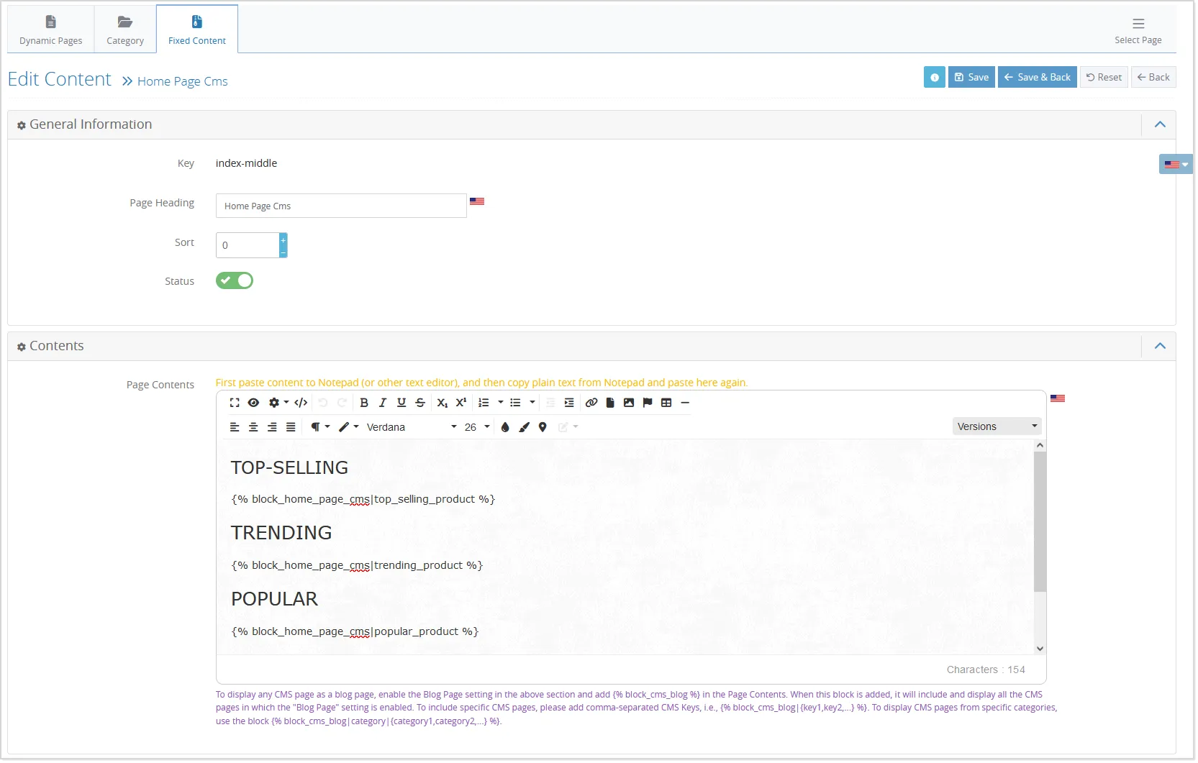Viewport: 1198px width, 763px height.
Task: Open the font size 26 dropdown
Action: tap(477, 428)
